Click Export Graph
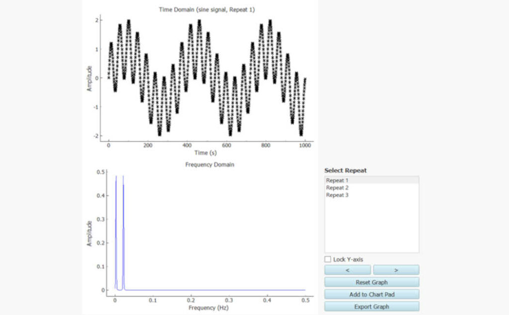Viewport: 509px width, 315px height. click(x=371, y=307)
